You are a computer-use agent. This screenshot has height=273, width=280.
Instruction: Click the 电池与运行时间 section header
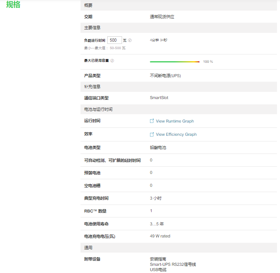(x=98, y=109)
